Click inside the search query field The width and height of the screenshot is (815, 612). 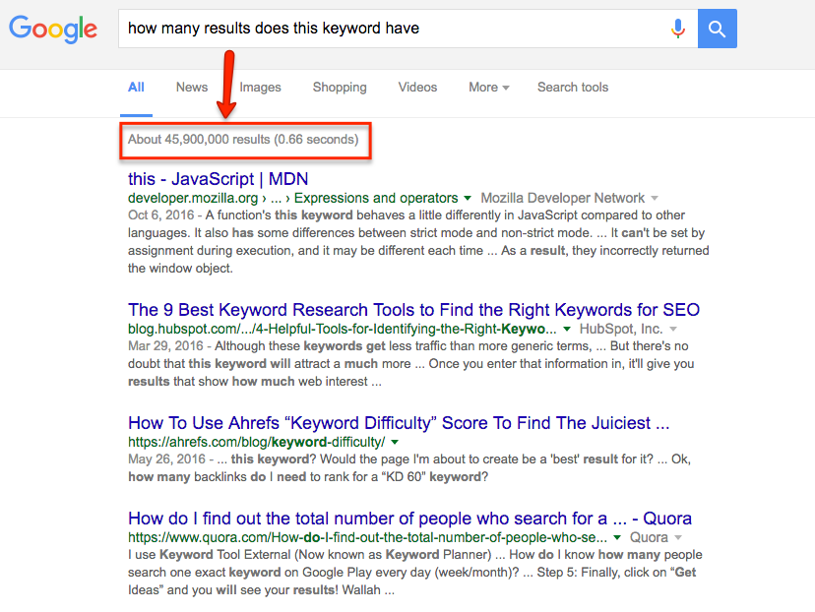[x=395, y=29]
